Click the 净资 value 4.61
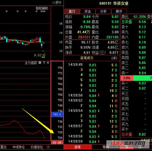Image resolution: width=152 pixels, height=151 pixels. pos(87,53)
